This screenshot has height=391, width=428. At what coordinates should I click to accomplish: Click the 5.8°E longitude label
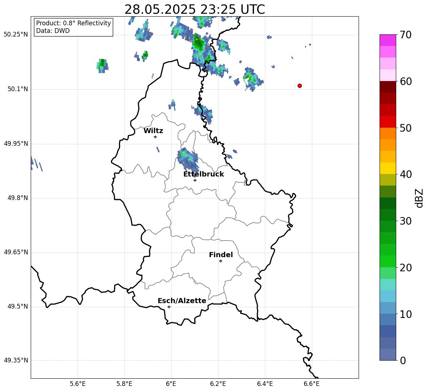pos(124,384)
